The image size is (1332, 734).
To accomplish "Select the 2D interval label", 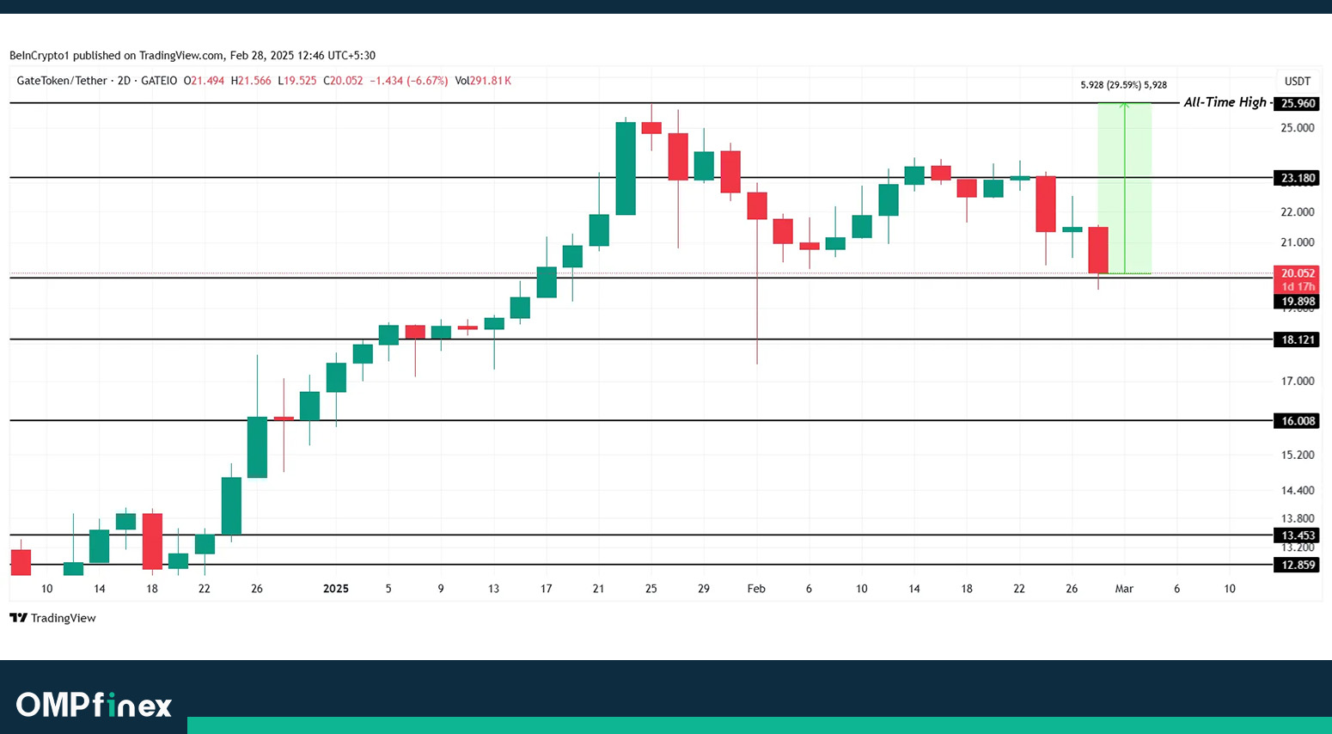I will [124, 81].
